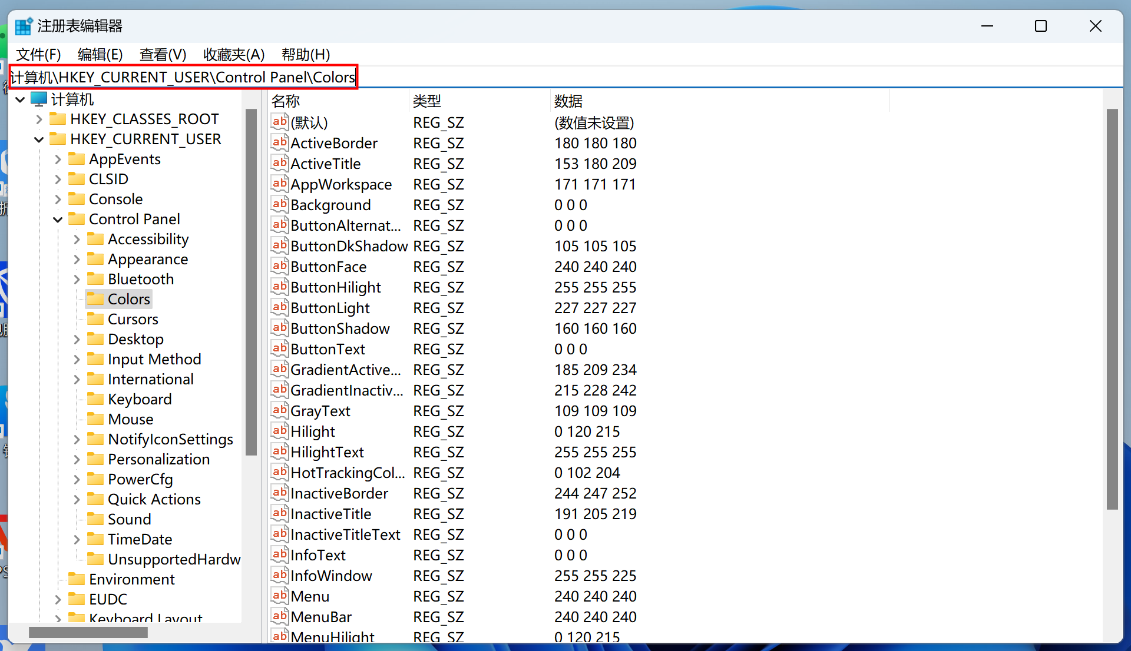
Task: Click the ab icon beside InfoWindow value
Action: coord(279,575)
